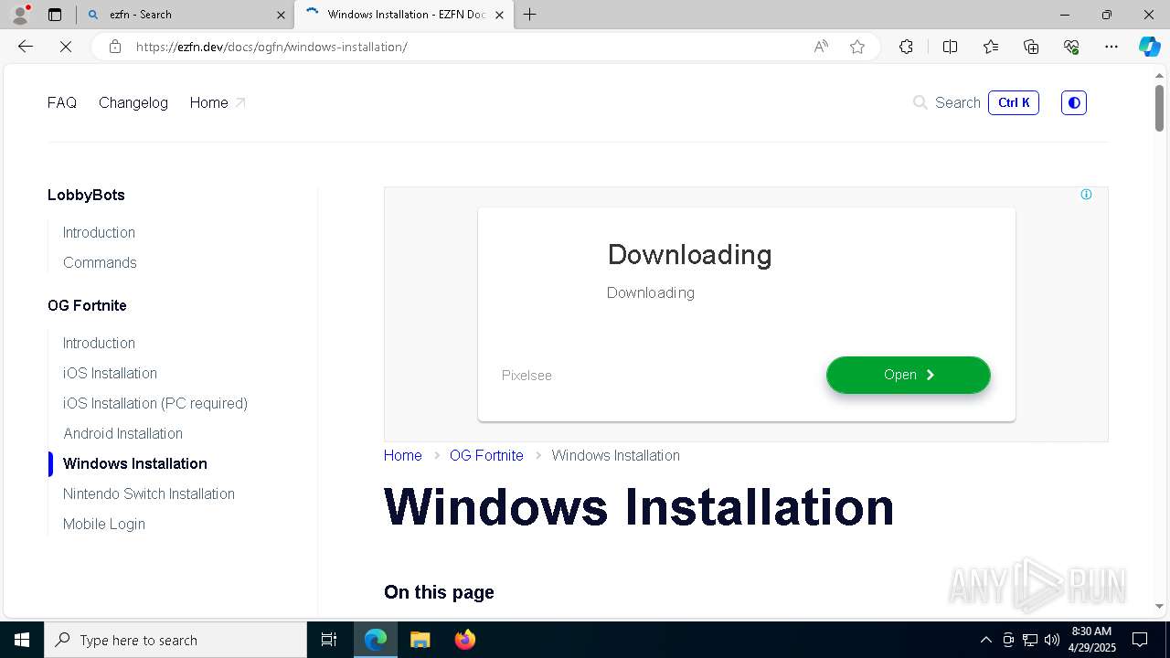Open File Explorer from taskbar
1170x658 pixels.
420,640
